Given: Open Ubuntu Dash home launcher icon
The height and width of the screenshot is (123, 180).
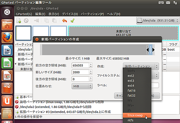Looking at the screenshot, I should point(7,12).
